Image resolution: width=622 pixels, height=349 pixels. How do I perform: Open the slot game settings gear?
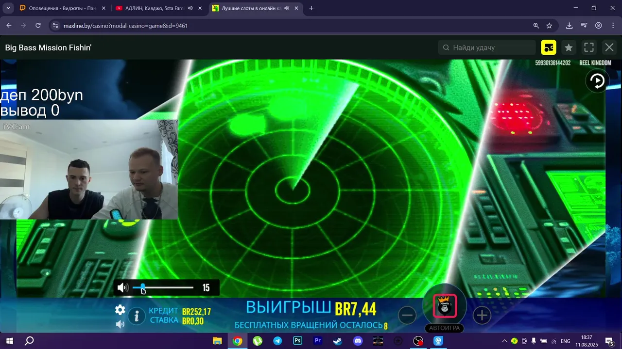(120, 310)
